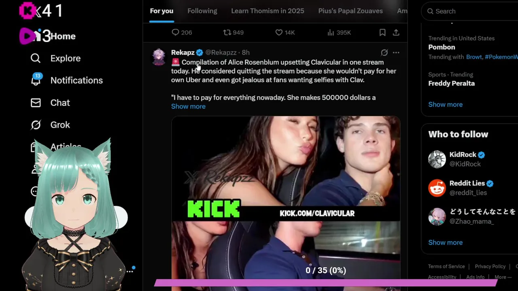518x291 pixels.
Task: Click the @Rekapzz handle
Action: click(x=221, y=53)
